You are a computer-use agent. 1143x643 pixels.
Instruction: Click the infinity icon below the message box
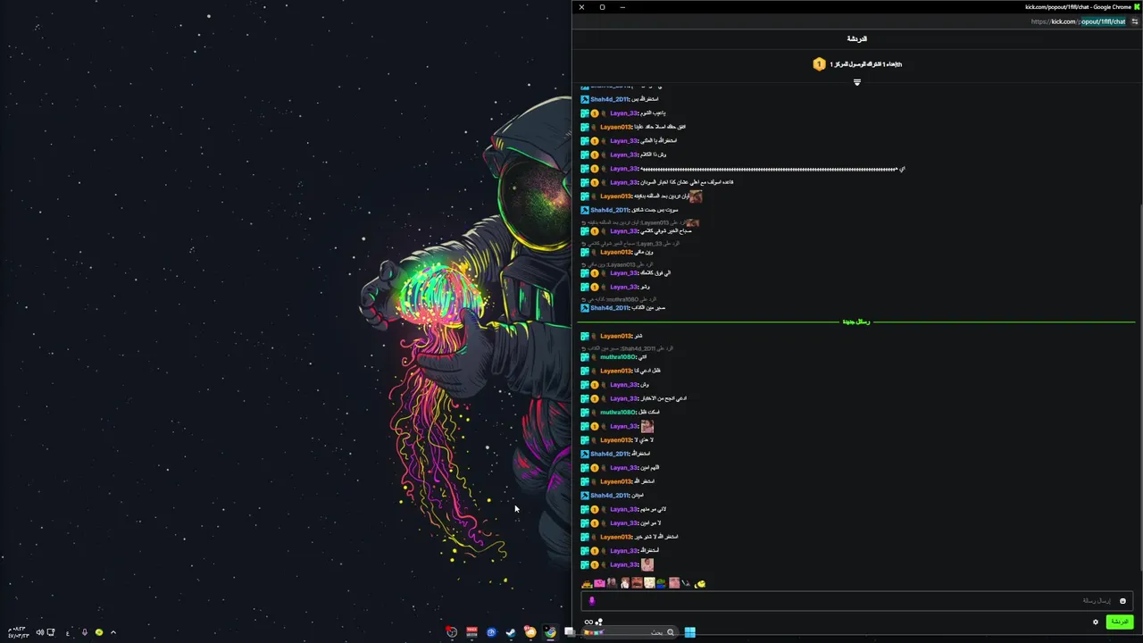(588, 622)
